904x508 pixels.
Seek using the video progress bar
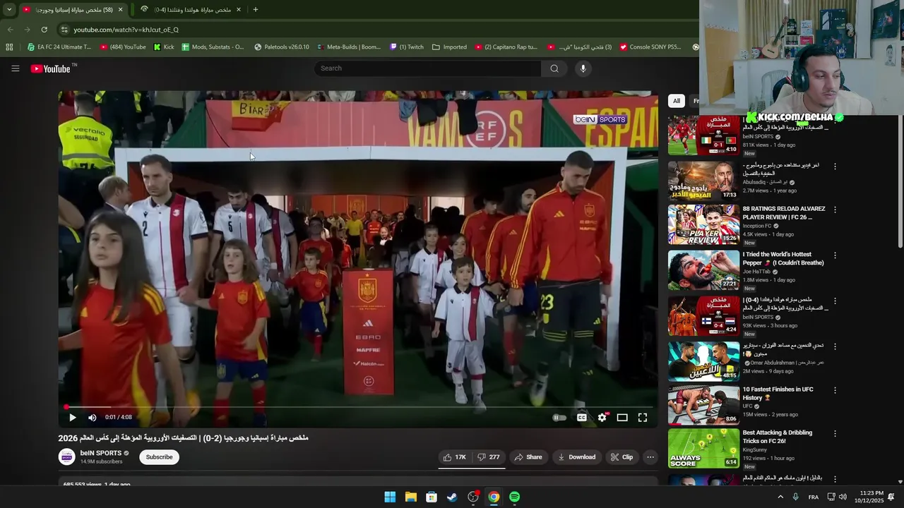(357, 407)
